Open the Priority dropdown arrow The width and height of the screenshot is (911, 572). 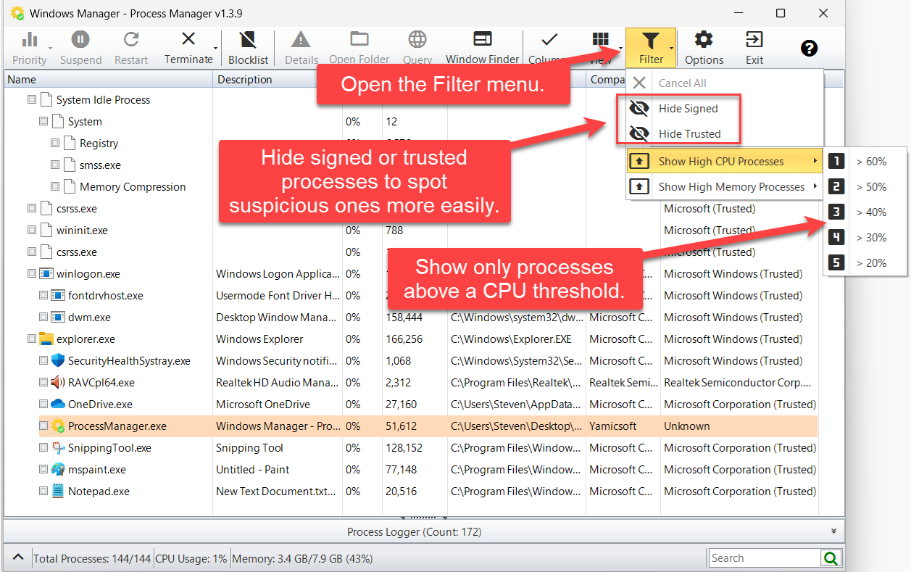click(51, 48)
